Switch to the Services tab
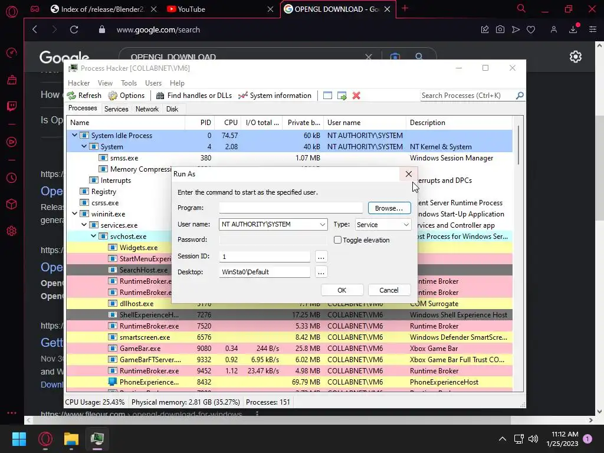This screenshot has width=604, height=453. [x=116, y=109]
